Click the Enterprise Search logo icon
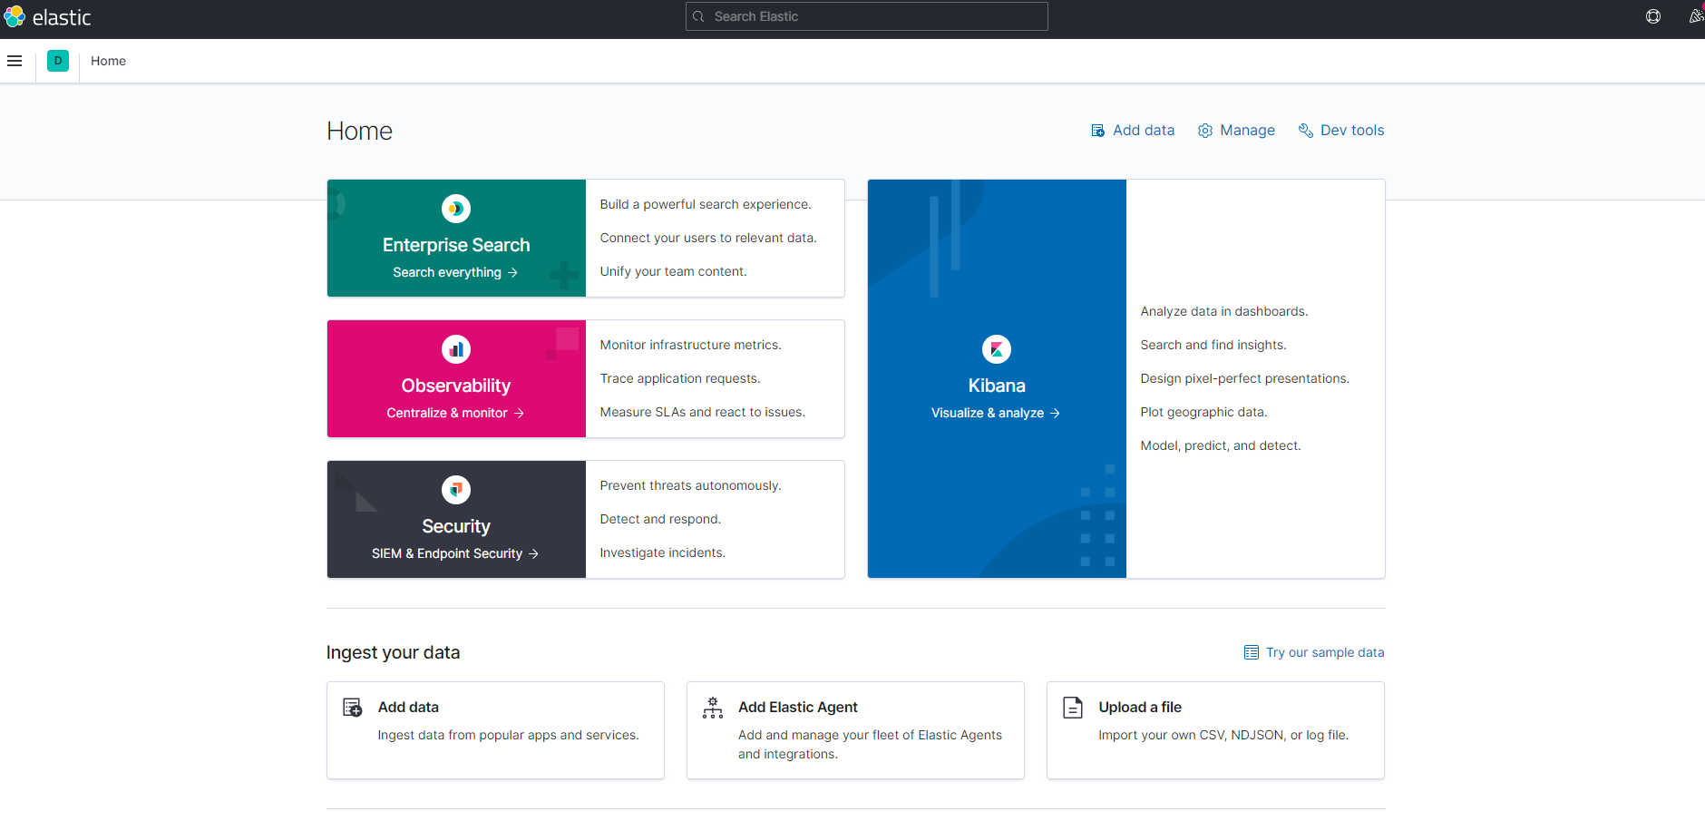Screen dimensions: 1705x821 click(456, 209)
